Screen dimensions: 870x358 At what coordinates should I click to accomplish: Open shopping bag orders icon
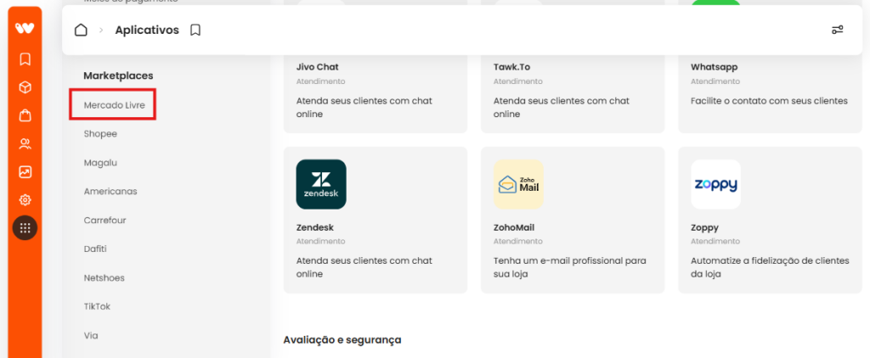point(25,116)
